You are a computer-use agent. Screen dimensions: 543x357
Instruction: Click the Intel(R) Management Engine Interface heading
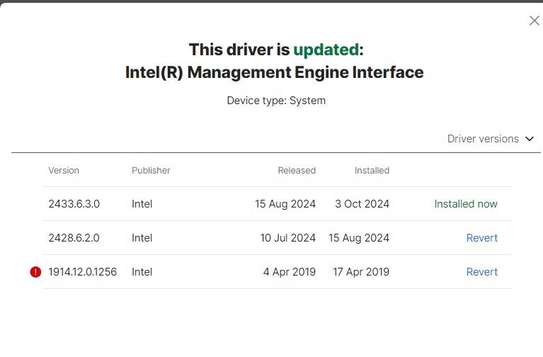point(274,72)
